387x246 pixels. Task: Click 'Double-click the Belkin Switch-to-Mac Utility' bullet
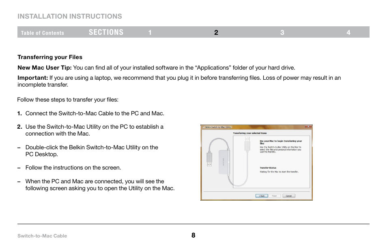click(x=92, y=151)
